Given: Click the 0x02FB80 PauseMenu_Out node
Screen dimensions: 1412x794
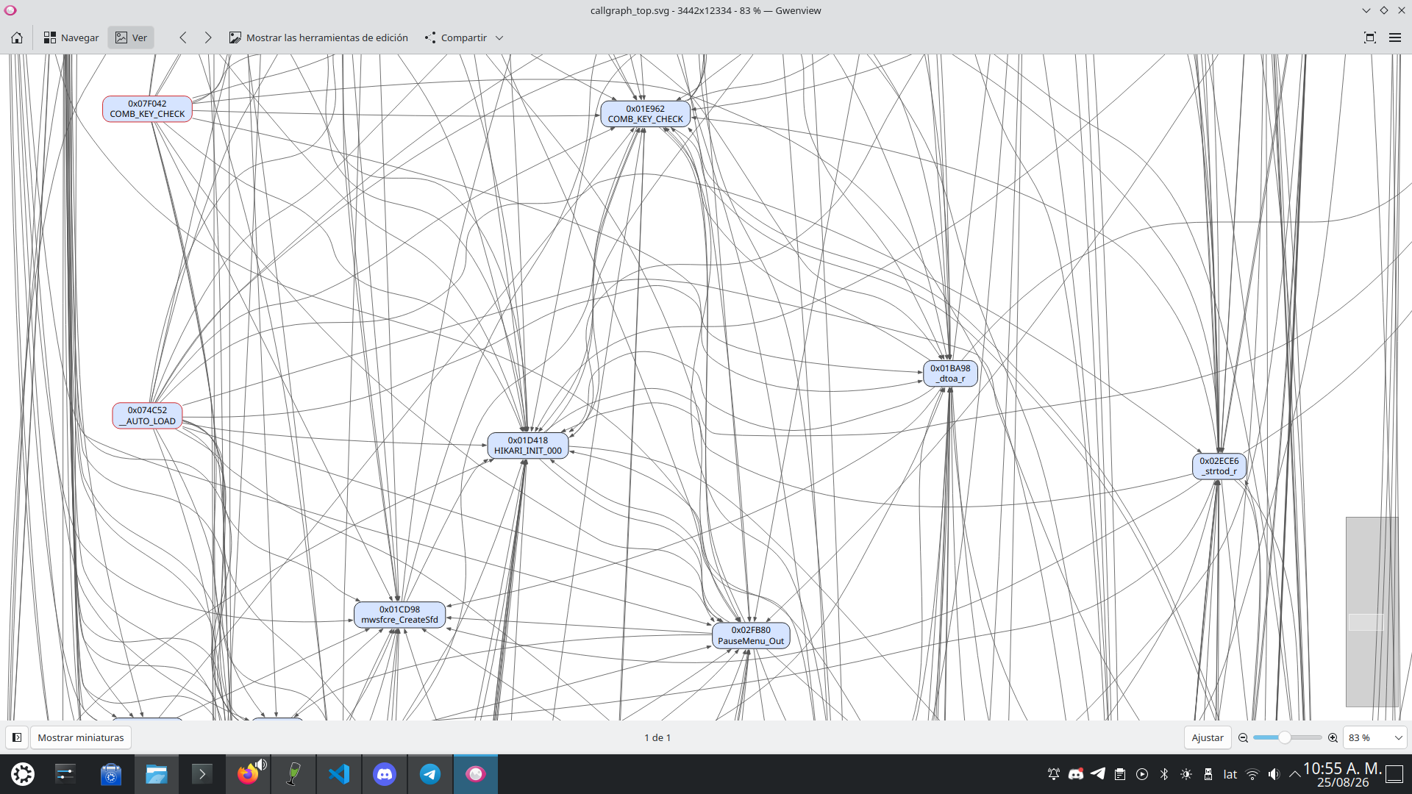Looking at the screenshot, I should coord(751,635).
